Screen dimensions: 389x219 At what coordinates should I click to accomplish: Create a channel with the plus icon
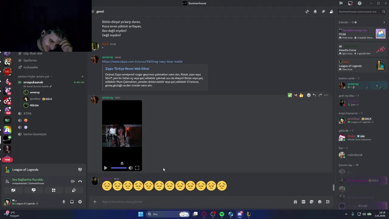[x=82, y=77]
